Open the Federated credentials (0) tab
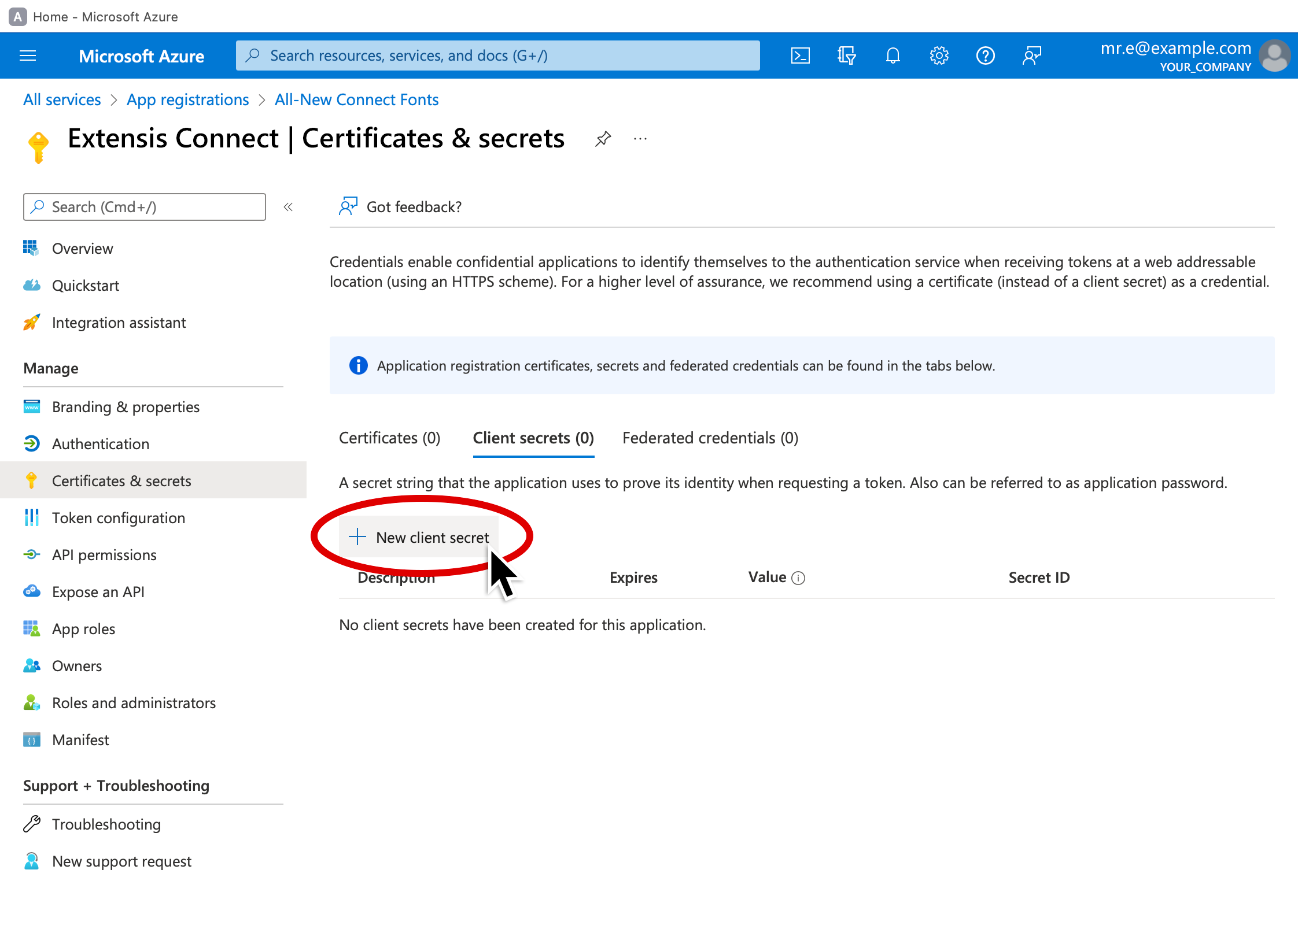 point(710,438)
